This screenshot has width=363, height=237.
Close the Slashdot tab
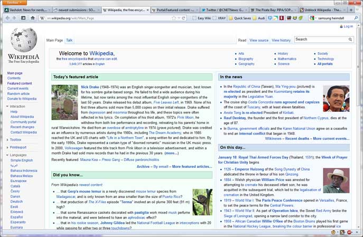50,10
